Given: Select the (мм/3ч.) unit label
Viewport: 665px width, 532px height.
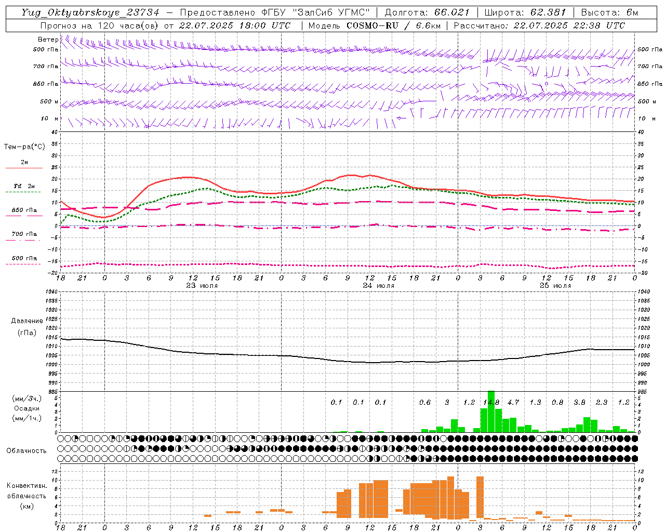Looking at the screenshot, I should coord(27,398).
